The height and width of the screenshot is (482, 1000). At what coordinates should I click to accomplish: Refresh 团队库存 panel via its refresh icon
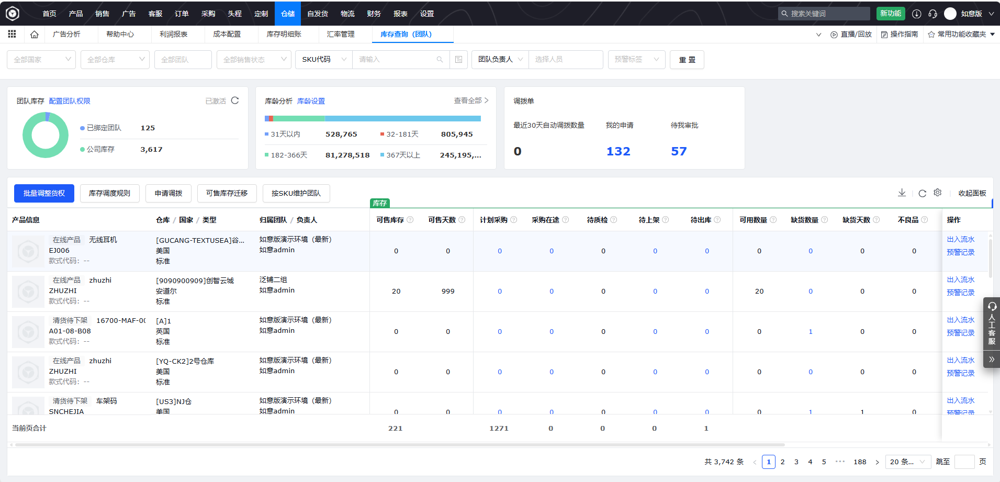click(234, 100)
